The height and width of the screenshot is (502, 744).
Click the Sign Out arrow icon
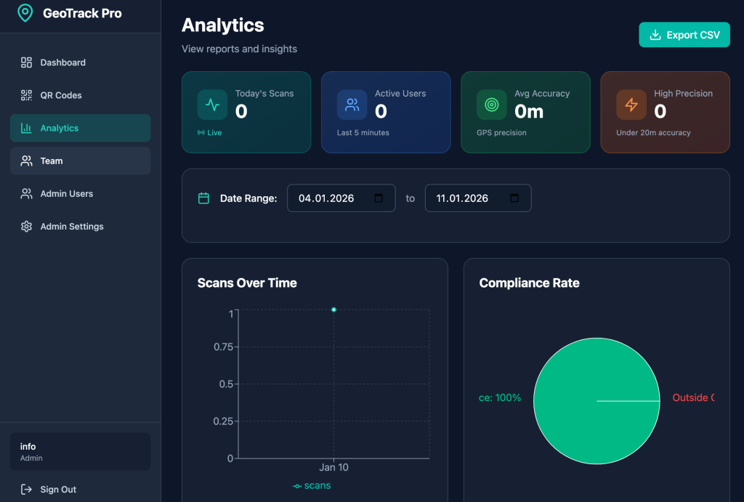(27, 490)
